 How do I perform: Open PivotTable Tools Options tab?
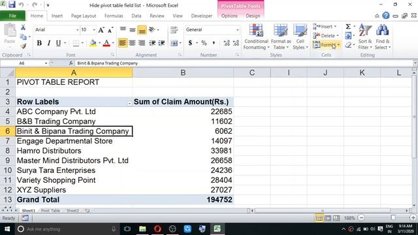click(229, 16)
